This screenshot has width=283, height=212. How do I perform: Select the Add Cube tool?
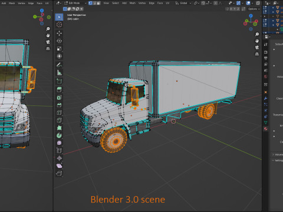click(x=59, y=81)
